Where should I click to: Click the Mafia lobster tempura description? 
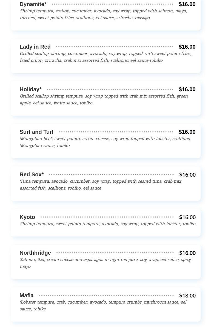point(103,305)
